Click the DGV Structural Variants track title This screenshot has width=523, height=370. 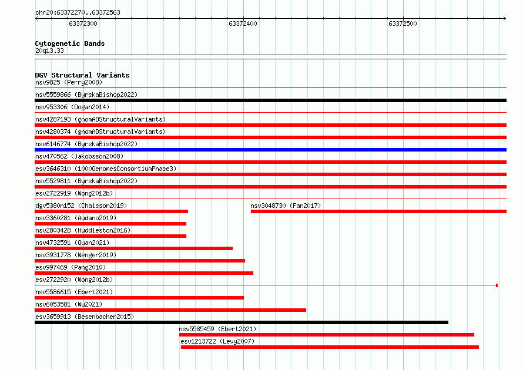coord(82,75)
